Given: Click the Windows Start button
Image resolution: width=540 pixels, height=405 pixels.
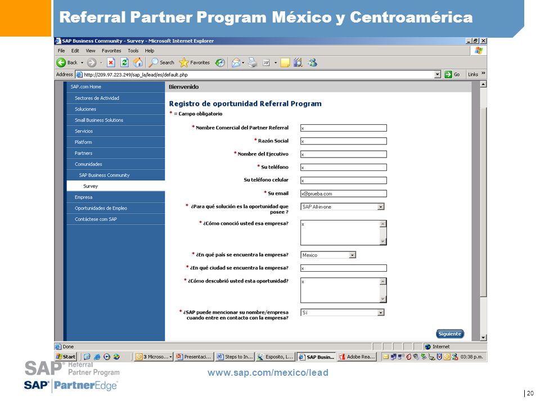Looking at the screenshot, I should (x=66, y=357).
